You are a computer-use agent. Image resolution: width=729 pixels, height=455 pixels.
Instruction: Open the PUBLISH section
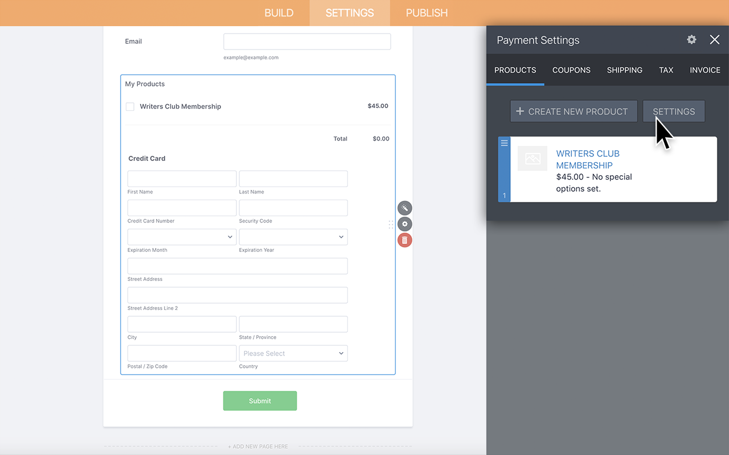427,13
